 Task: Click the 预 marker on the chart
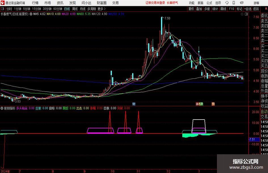click(x=213, y=104)
